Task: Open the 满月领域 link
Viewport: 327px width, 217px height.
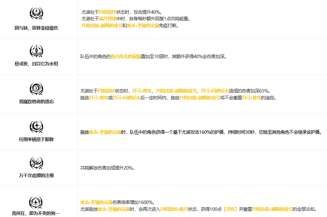Action: (107, 19)
